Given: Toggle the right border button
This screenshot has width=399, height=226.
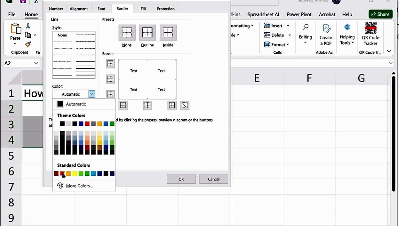Looking at the screenshot, I should pos(172,105).
